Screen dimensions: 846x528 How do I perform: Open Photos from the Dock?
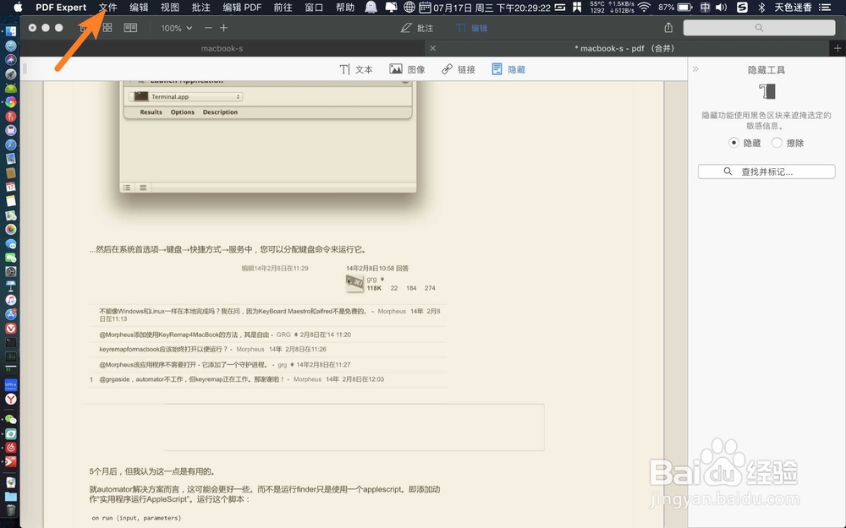tap(11, 230)
